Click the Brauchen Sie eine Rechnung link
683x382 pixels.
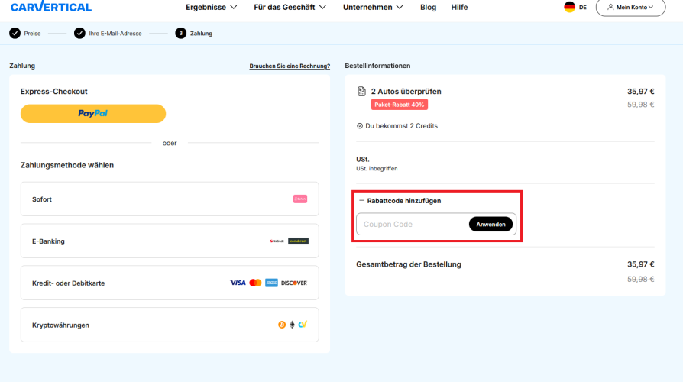tap(290, 66)
